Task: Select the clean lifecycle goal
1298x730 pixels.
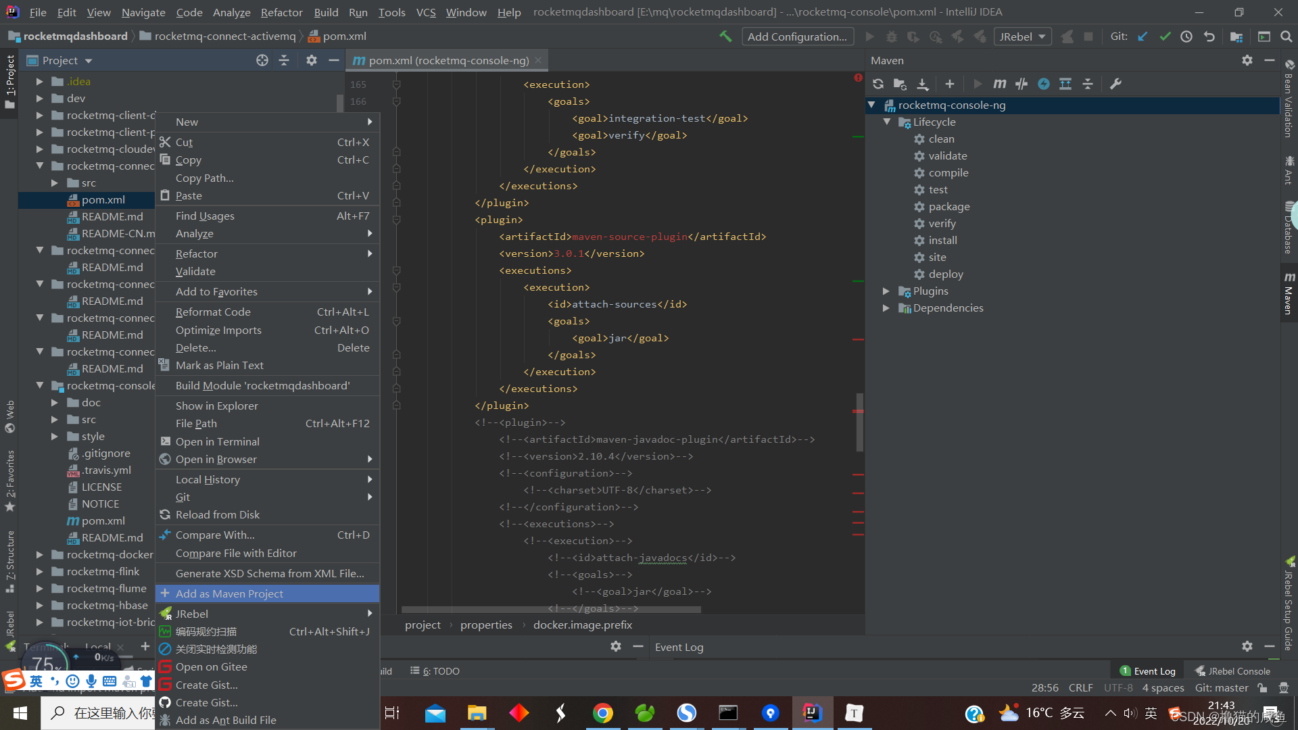Action: (941, 139)
